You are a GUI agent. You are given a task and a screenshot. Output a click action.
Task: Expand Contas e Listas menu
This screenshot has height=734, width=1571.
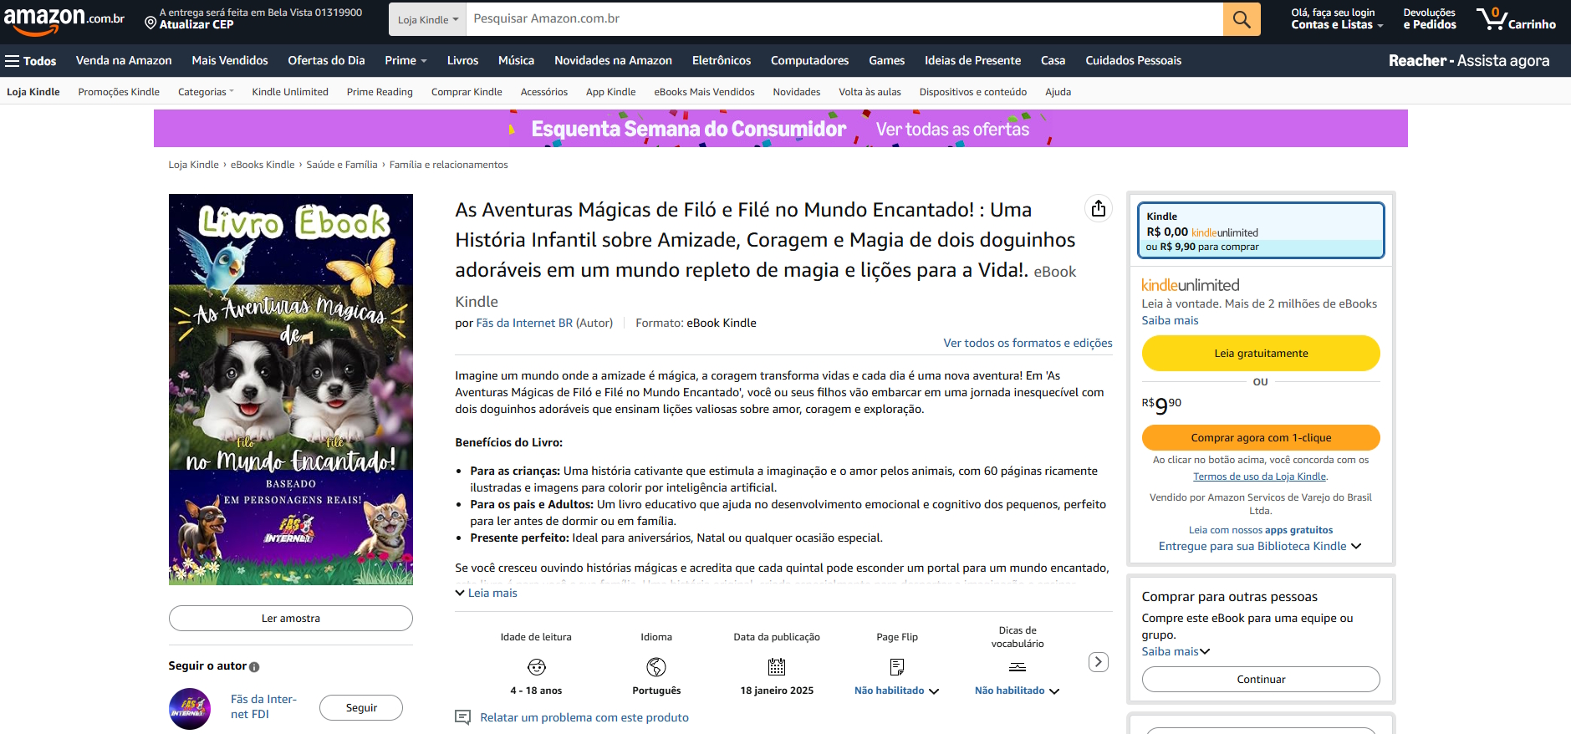pos(1336,19)
